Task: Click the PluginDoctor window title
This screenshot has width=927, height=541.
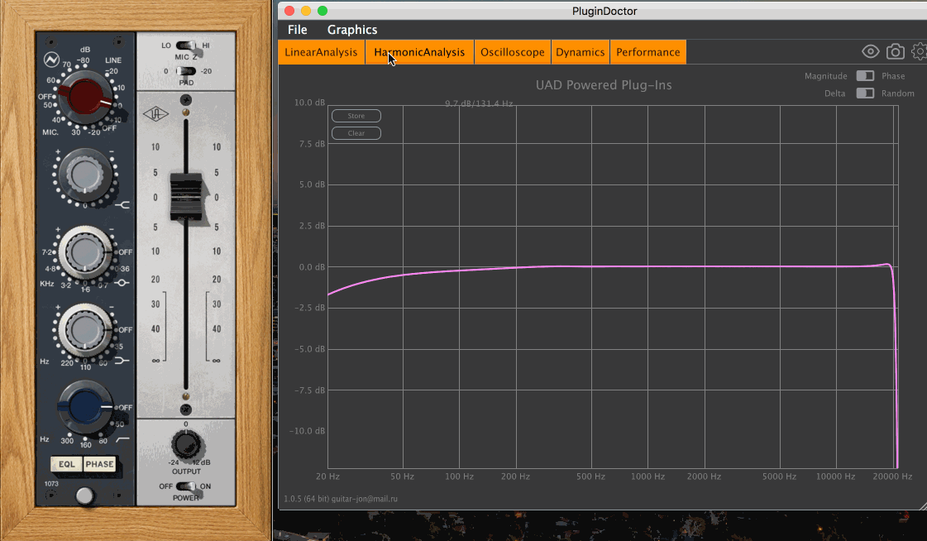Action: (x=604, y=11)
